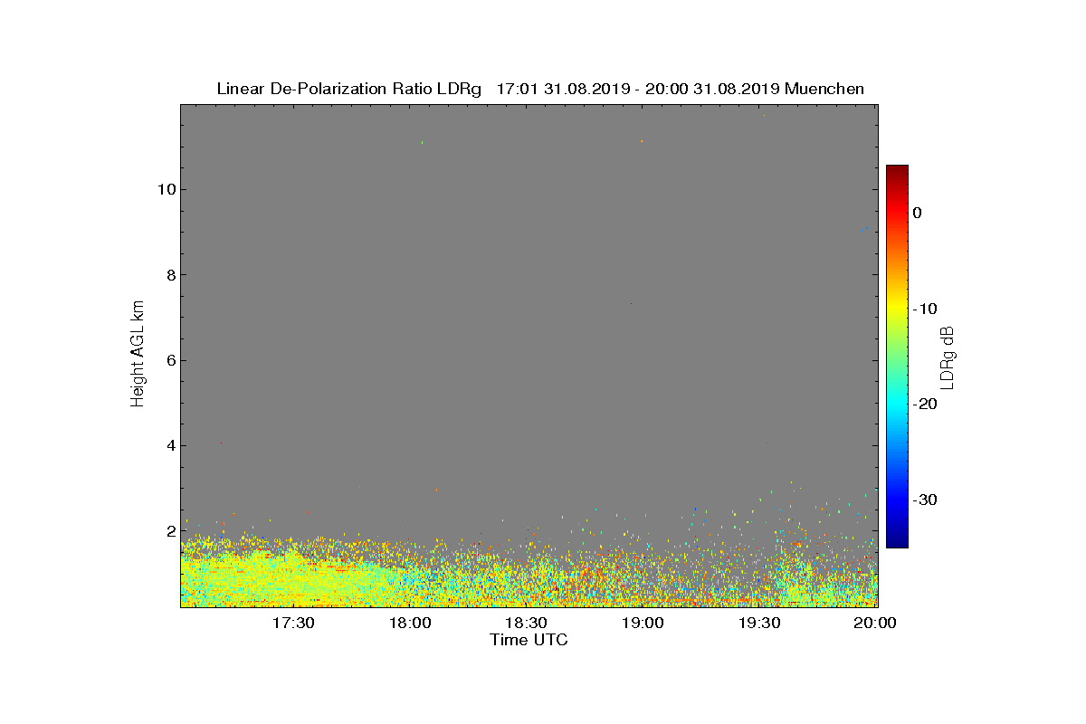Click the '17:30' time axis label
This screenshot has width=1086, height=724.
[293, 623]
